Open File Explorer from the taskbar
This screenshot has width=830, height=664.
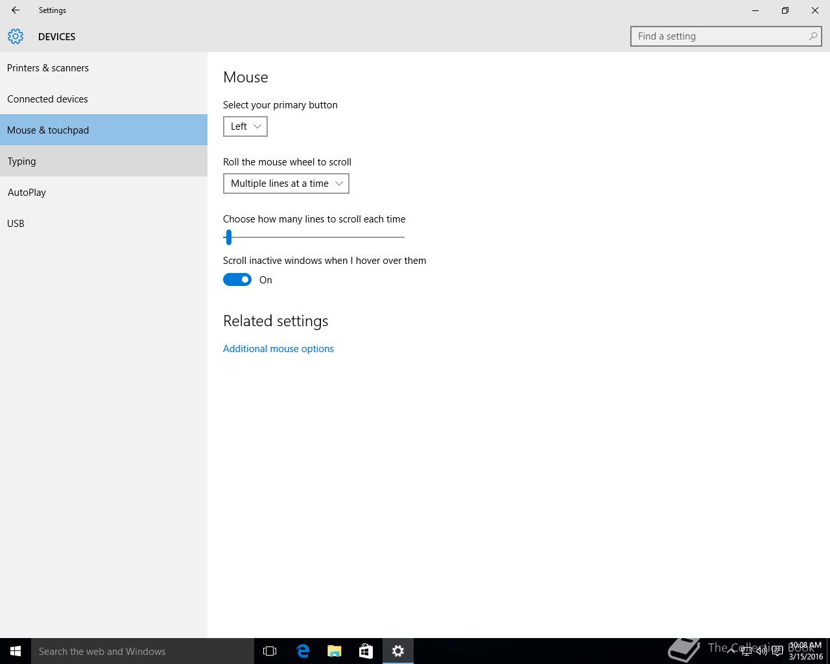335,651
